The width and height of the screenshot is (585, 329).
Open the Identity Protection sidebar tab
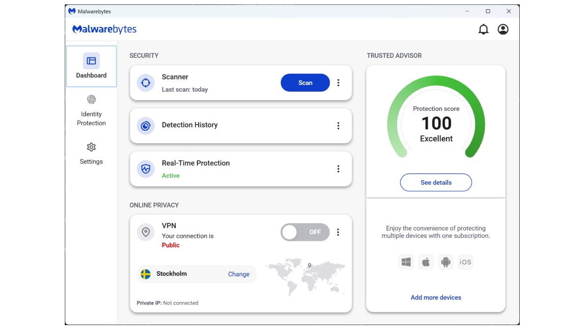[x=91, y=111]
